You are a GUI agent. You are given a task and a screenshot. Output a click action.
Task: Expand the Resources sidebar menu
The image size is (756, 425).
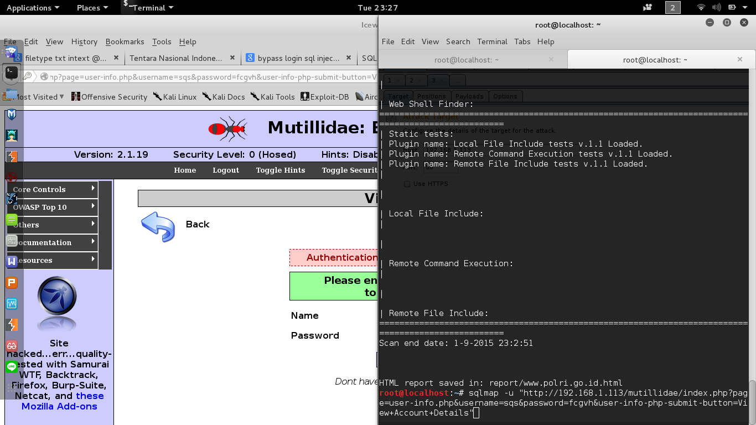(x=53, y=260)
